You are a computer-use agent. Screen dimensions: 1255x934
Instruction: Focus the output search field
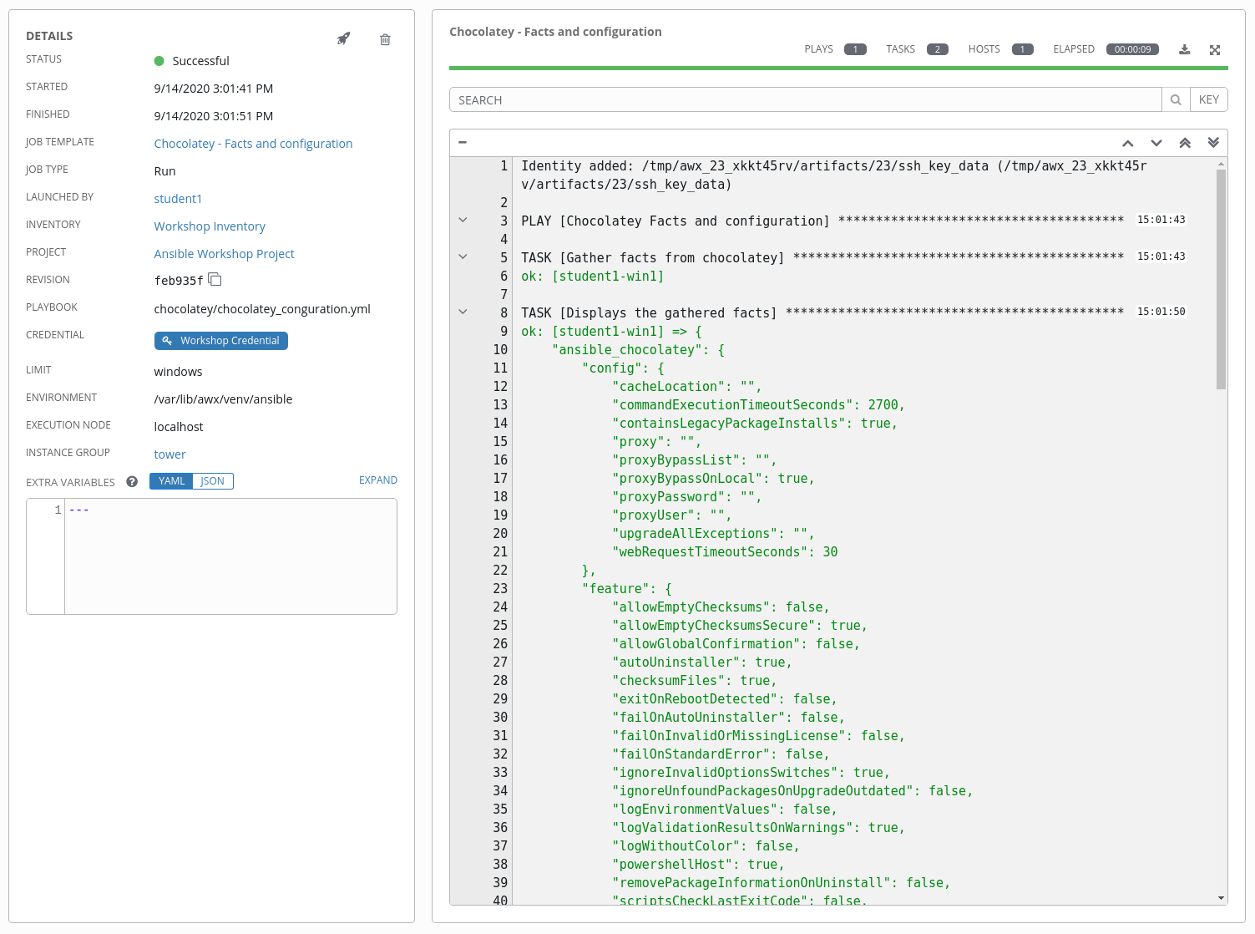(x=806, y=100)
